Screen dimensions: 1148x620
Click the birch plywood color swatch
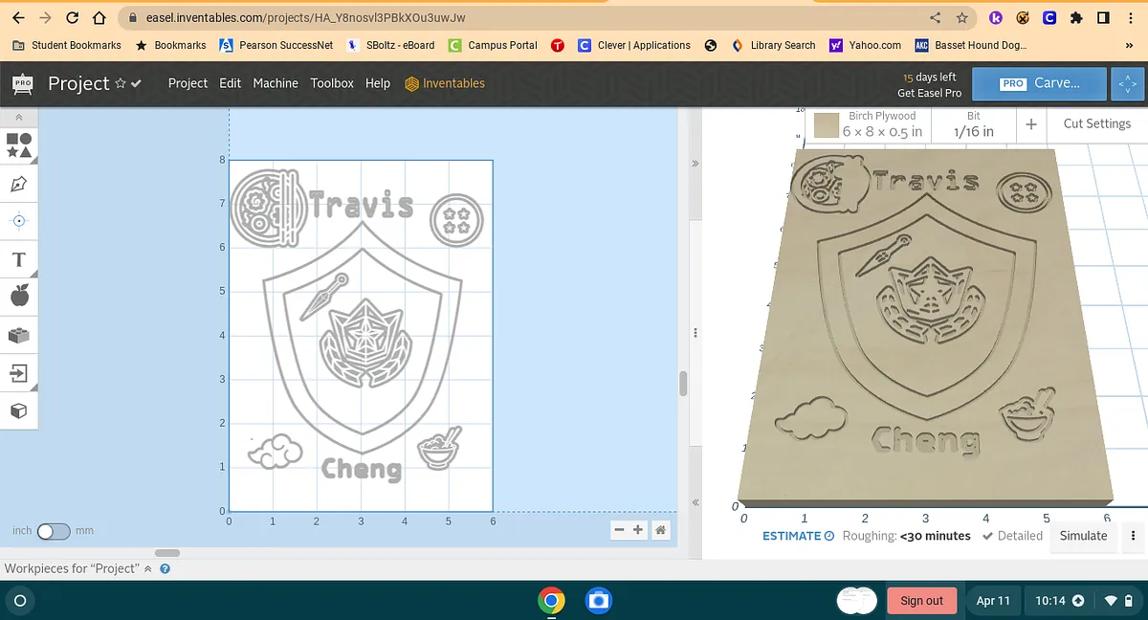(827, 125)
